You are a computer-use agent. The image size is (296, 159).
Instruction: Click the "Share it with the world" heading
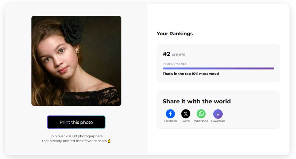197,101
